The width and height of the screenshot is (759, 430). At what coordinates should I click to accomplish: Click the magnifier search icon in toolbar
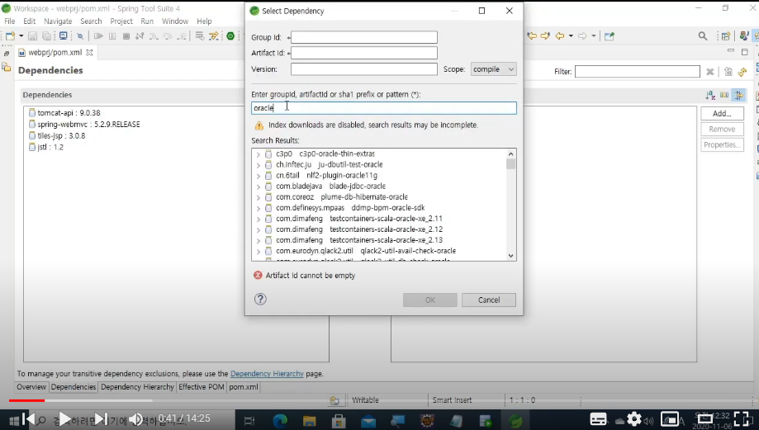[x=703, y=35]
